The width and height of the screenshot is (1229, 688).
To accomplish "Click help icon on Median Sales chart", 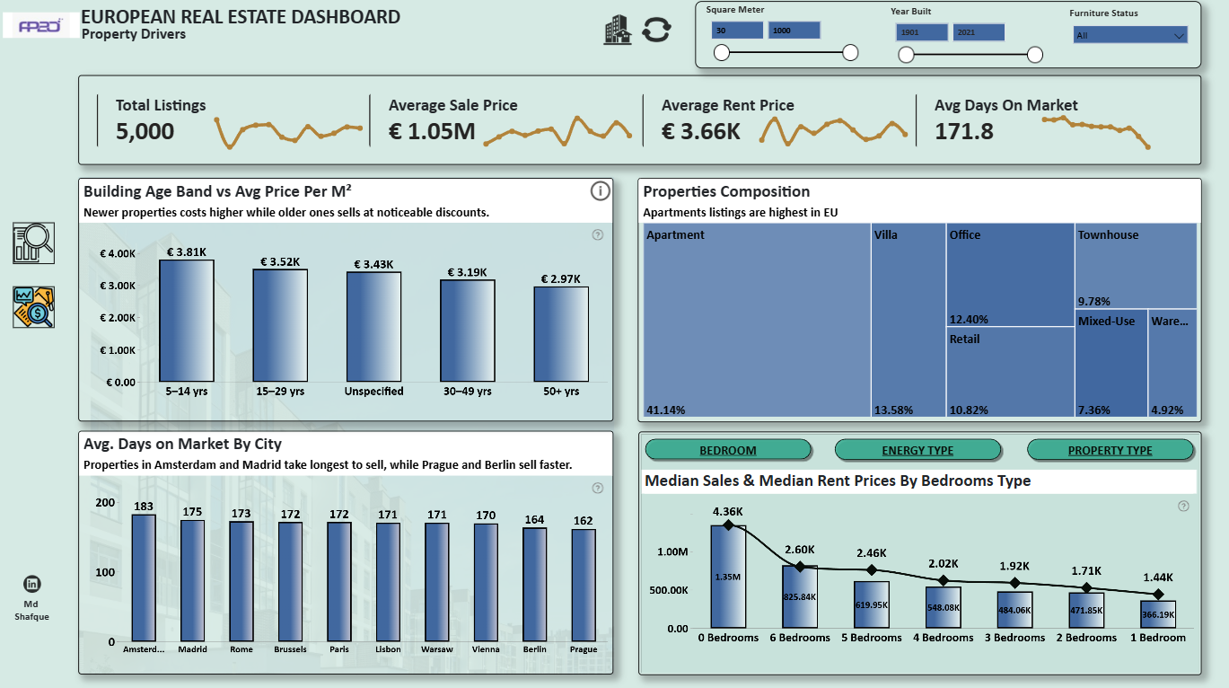I will pos(1183,506).
